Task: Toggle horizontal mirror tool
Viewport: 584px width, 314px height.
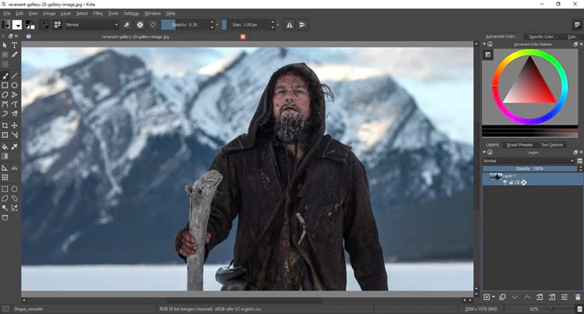Action: point(290,25)
